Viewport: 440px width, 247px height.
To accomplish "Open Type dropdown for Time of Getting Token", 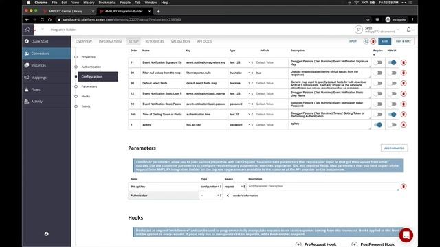I will tap(241, 115).
